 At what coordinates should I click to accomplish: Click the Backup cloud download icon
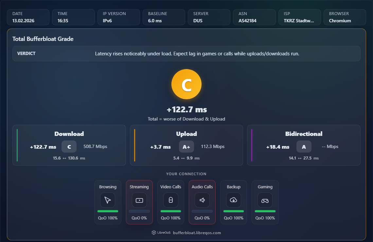tap(234, 200)
